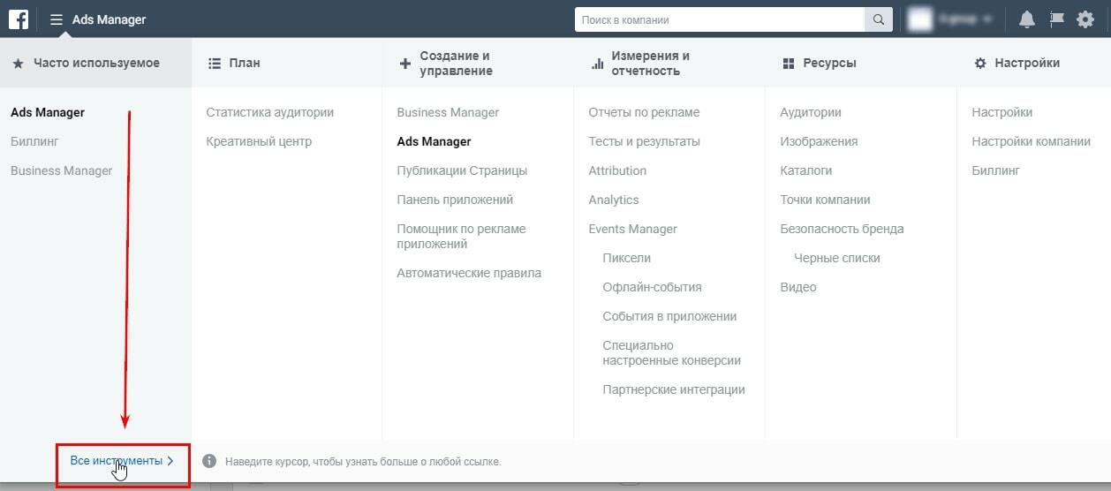
Task: Open Тесты и результаты
Action: 644,141
